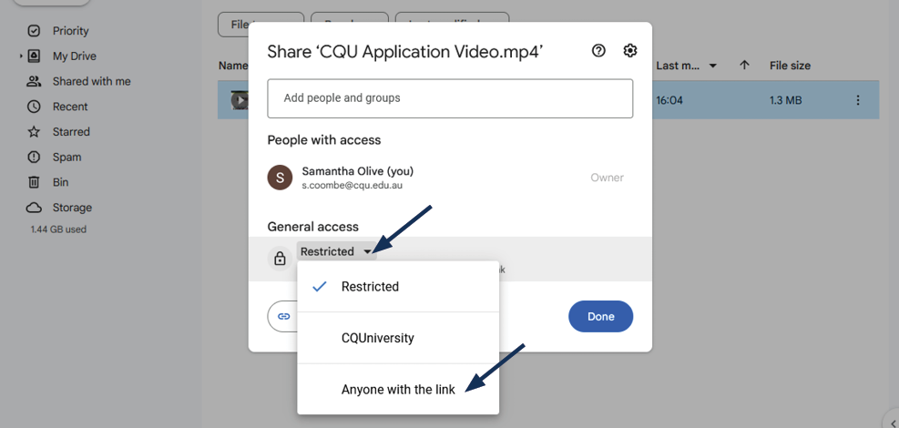Click the video file thumbnail icon
The width and height of the screenshot is (899, 428).
click(239, 100)
